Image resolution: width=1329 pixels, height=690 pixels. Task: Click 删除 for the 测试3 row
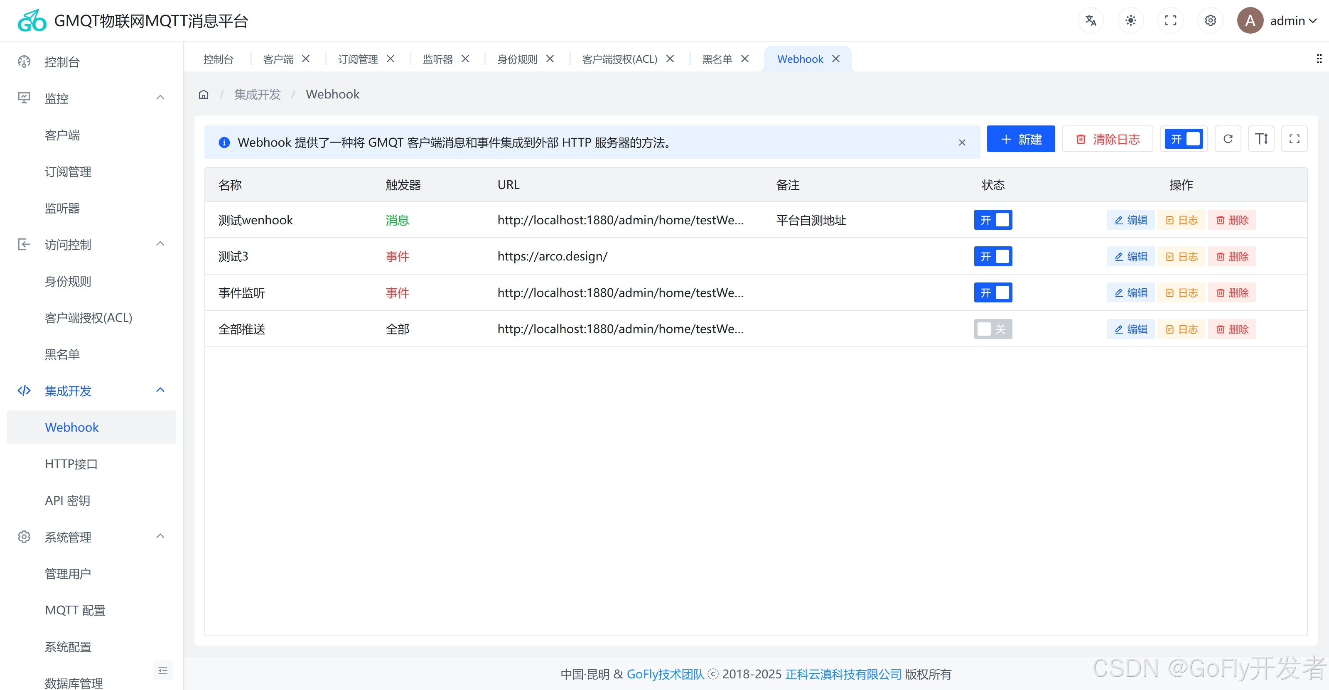pos(1231,256)
